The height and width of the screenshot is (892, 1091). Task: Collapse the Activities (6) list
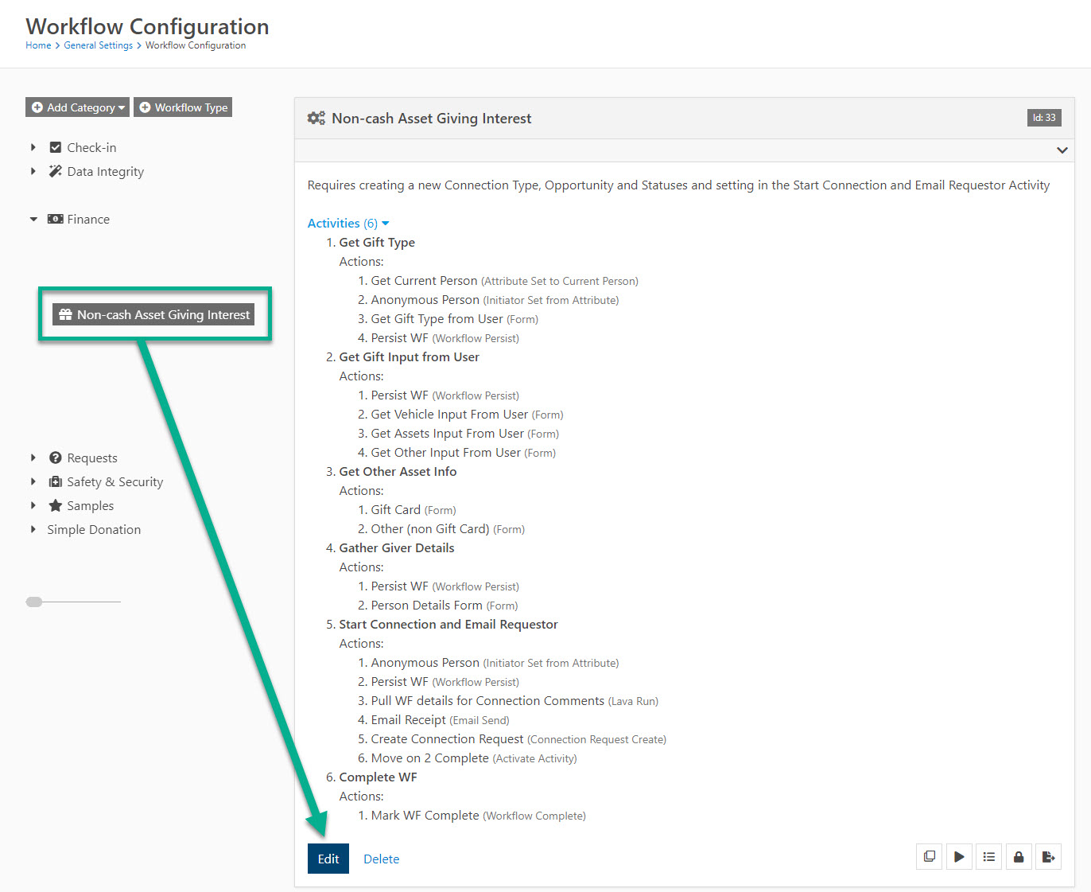[x=348, y=223]
